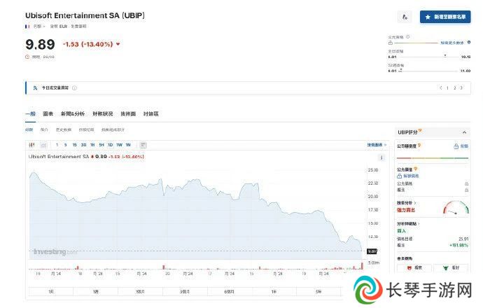Click the 解鎖價格 unlock price link

pyautogui.click(x=408, y=176)
